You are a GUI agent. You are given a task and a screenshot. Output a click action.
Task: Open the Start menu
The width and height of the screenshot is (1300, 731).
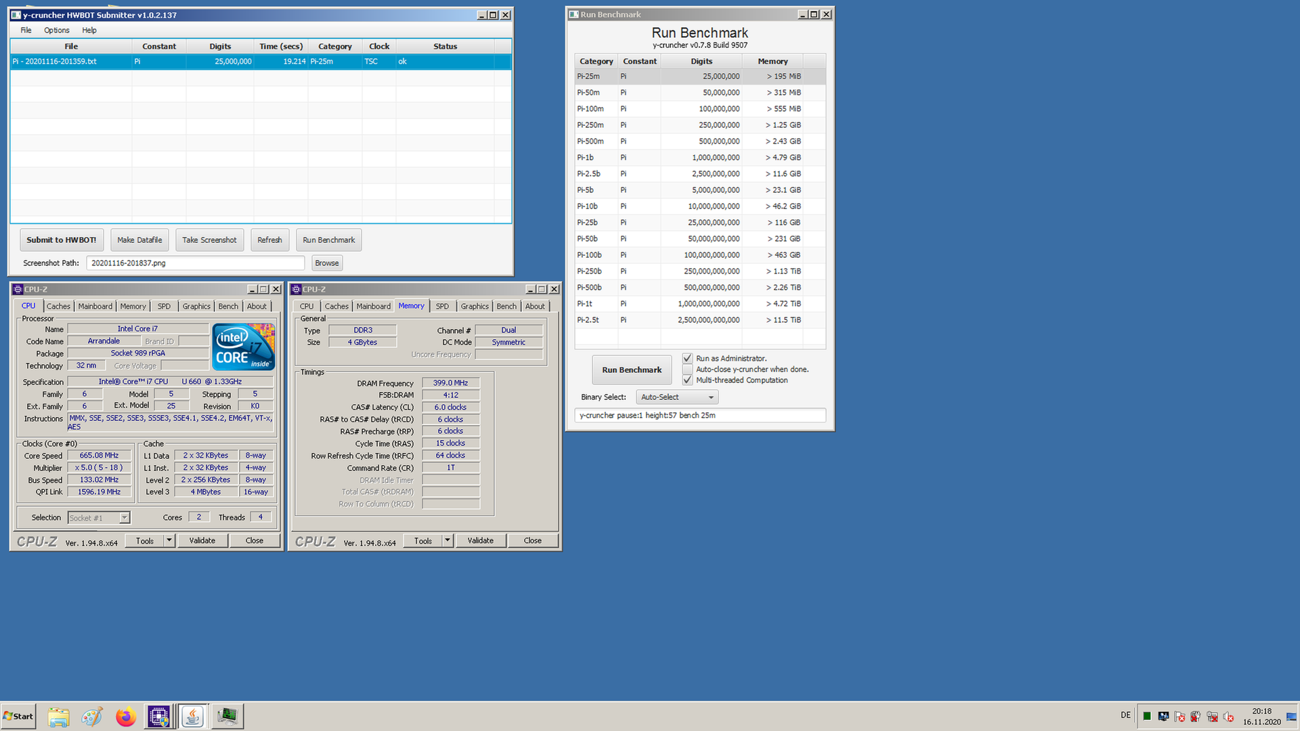point(18,716)
